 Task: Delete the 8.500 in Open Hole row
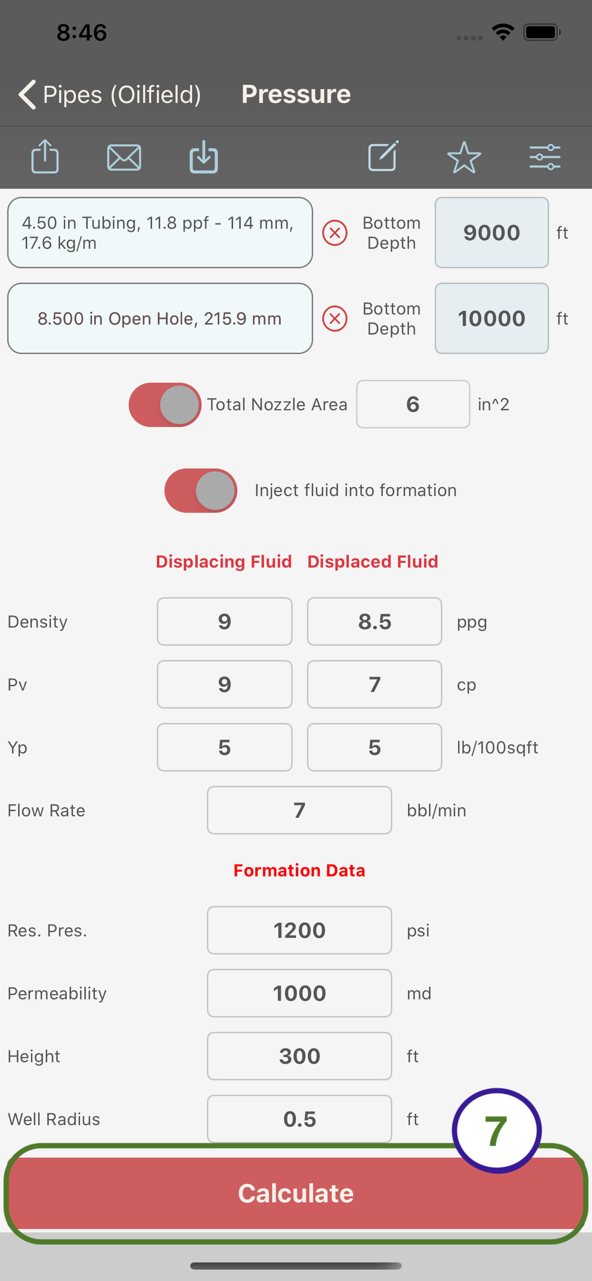[335, 319]
